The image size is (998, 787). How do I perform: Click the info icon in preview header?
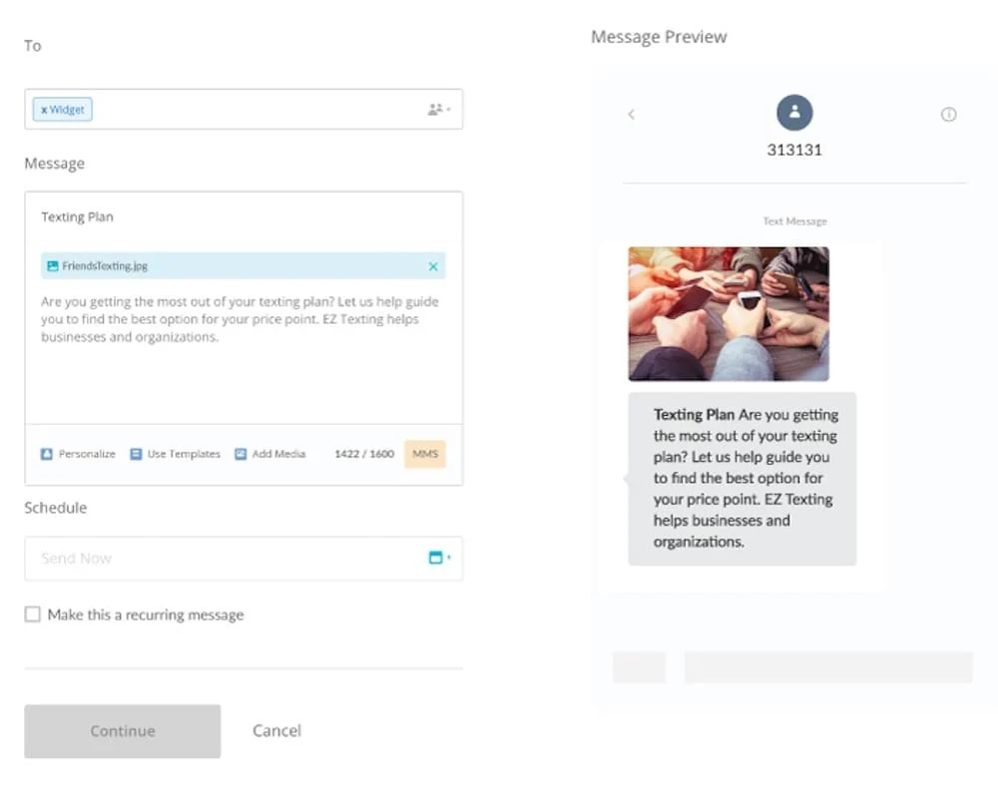[x=948, y=115]
